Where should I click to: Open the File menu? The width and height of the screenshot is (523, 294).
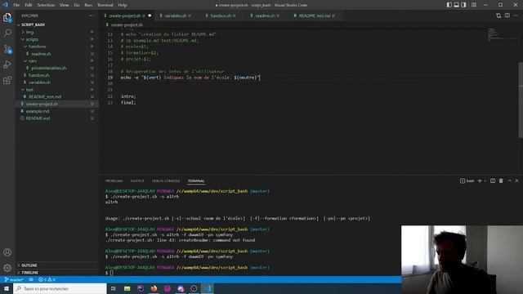coord(16,5)
